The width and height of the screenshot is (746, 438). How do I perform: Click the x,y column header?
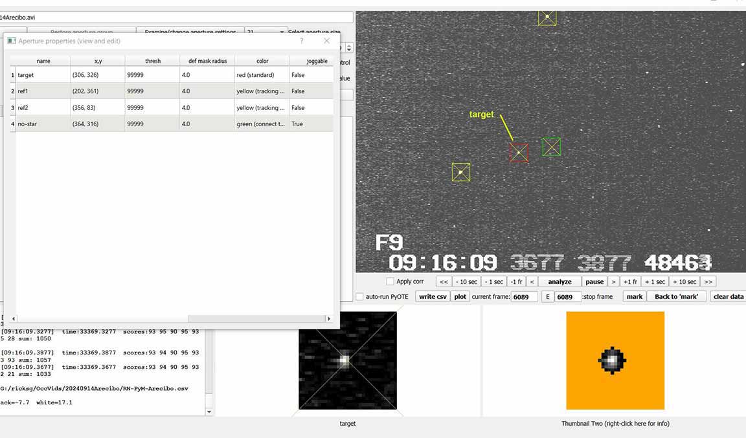(x=98, y=61)
